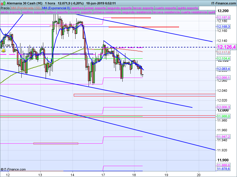Click the current price tag 12.126,4

pos(226,47)
